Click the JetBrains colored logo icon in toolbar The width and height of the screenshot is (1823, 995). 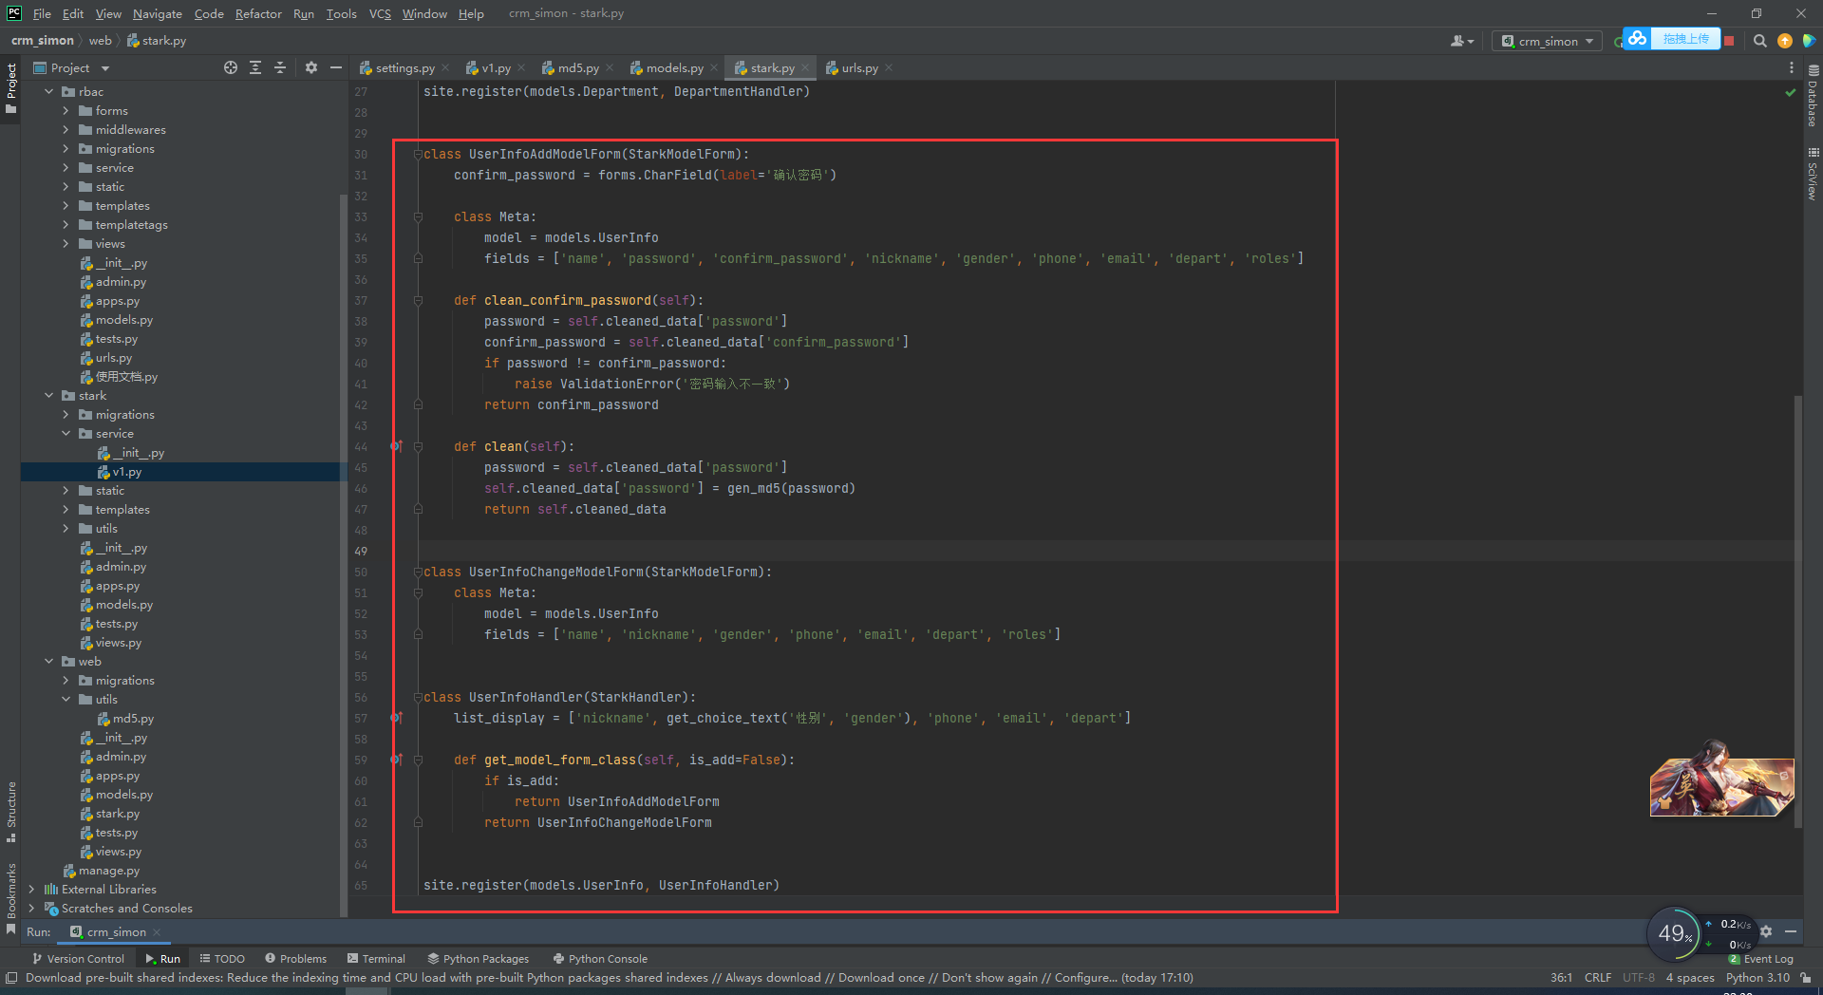1810,41
